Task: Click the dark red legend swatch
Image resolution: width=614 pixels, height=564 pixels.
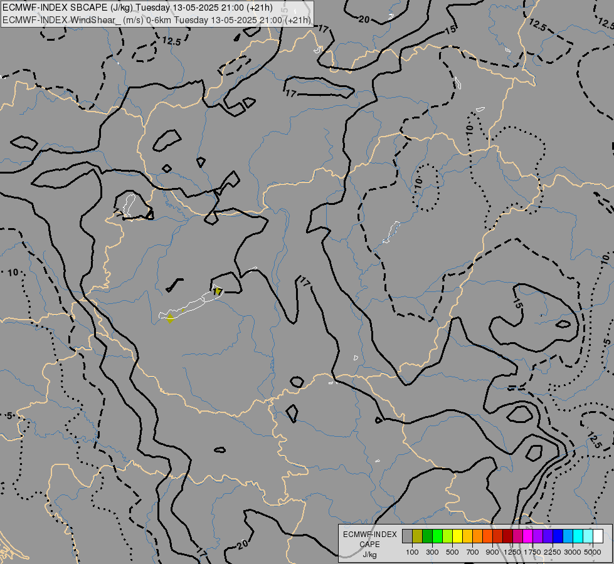Action: (x=507, y=536)
